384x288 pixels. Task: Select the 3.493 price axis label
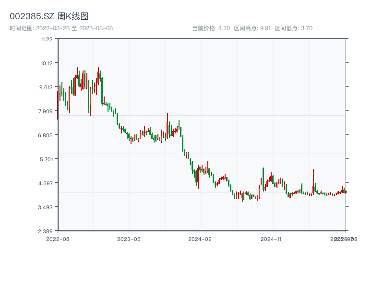pyautogui.click(x=47, y=207)
